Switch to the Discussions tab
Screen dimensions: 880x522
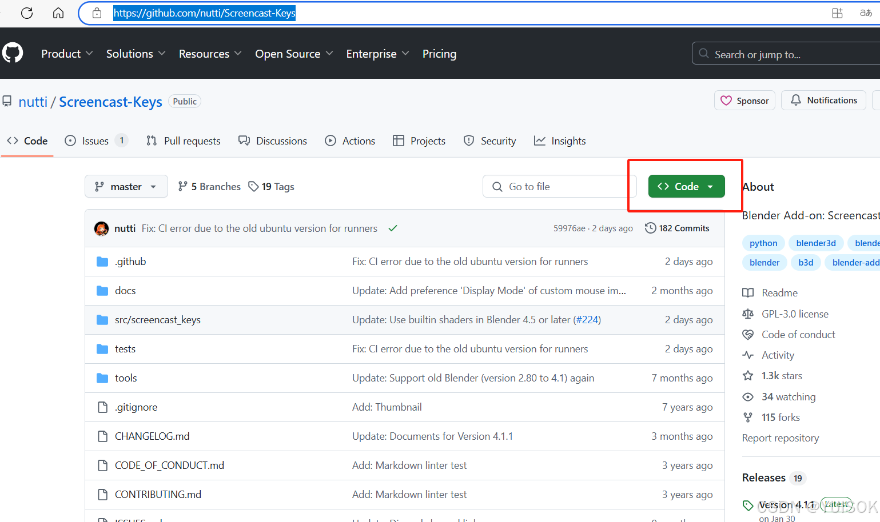tap(273, 141)
